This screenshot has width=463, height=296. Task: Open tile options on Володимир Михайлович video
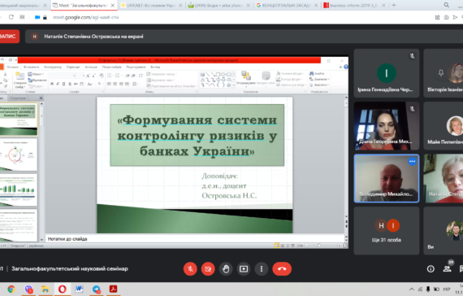[x=412, y=162]
